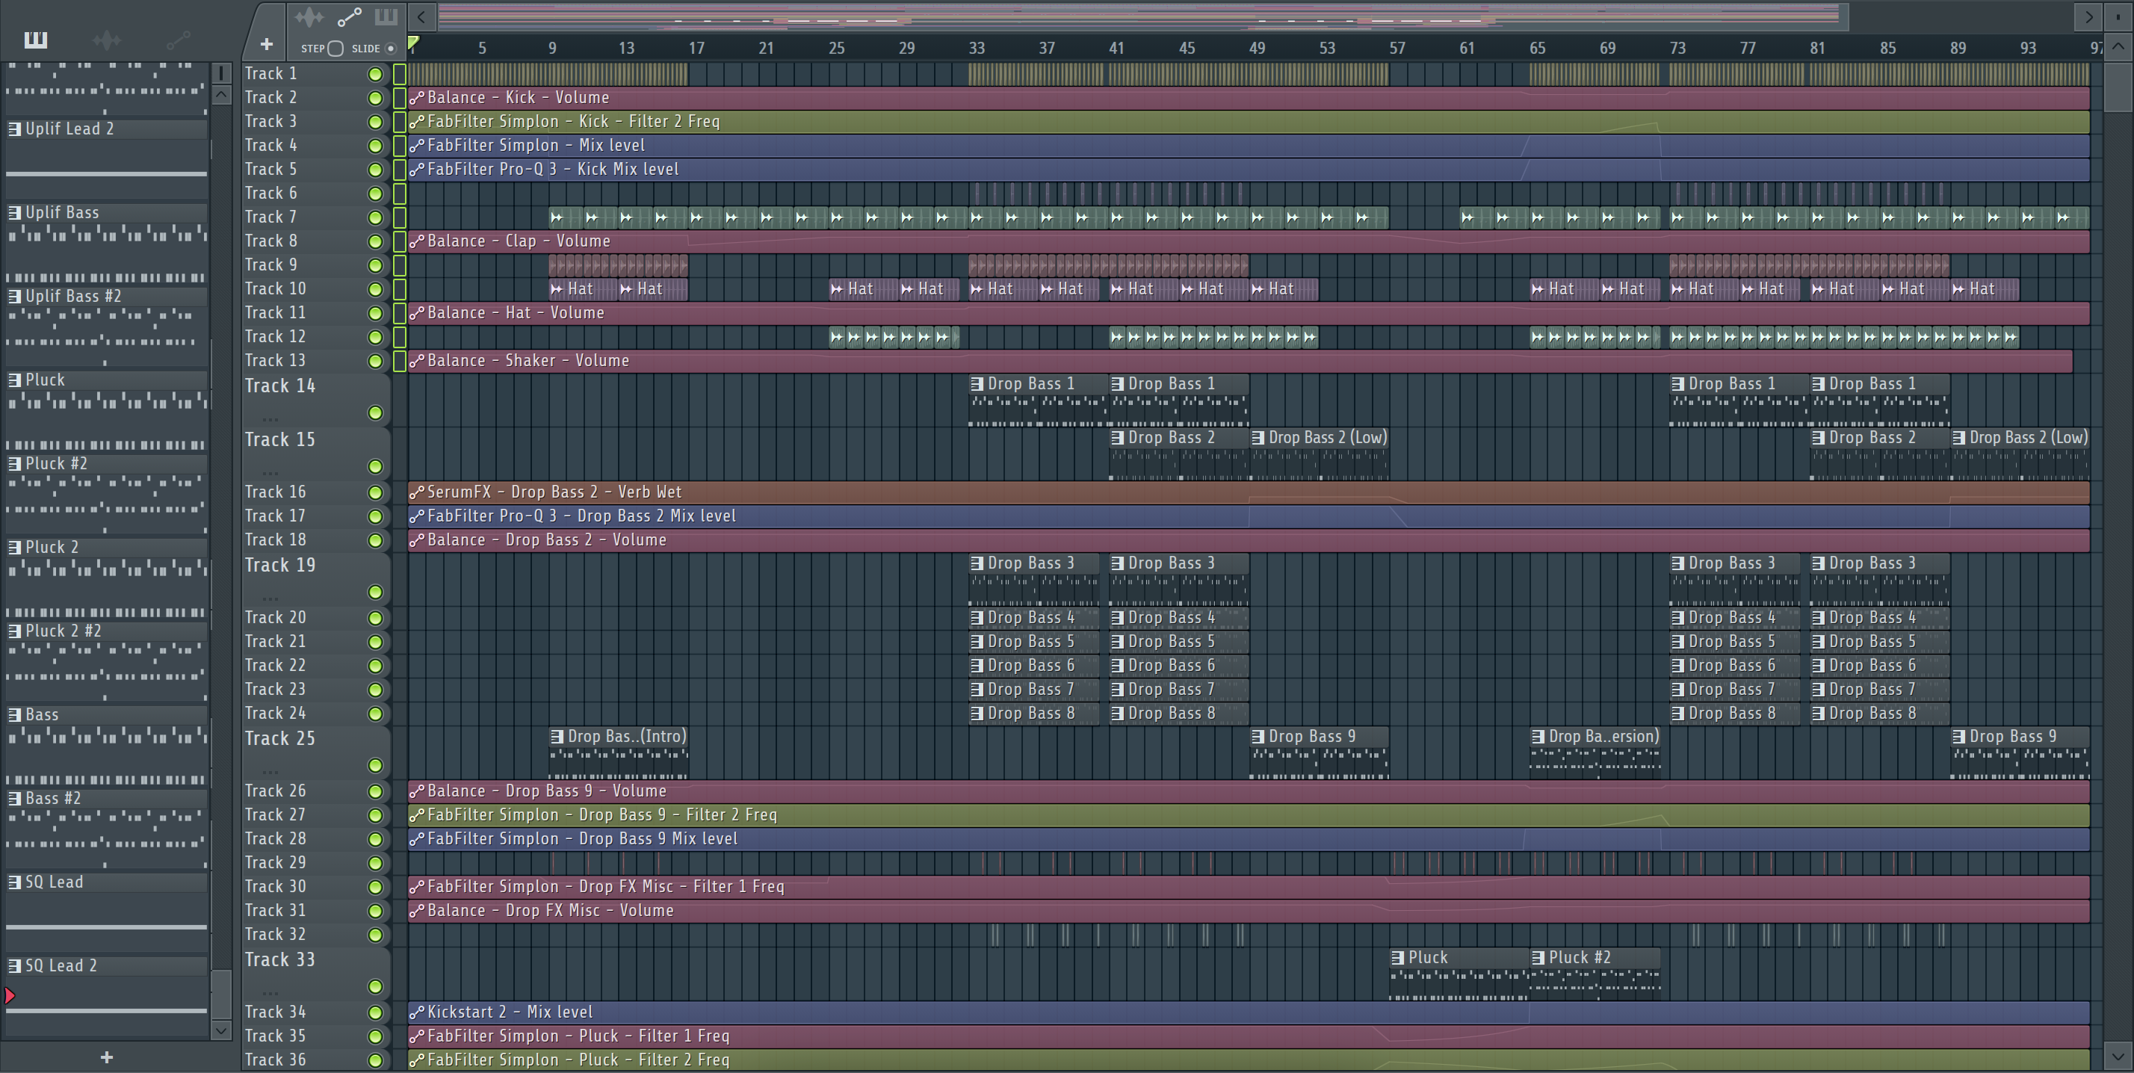Select the SQ Lead pattern in picker
2134x1073 pixels.
pos(54,882)
